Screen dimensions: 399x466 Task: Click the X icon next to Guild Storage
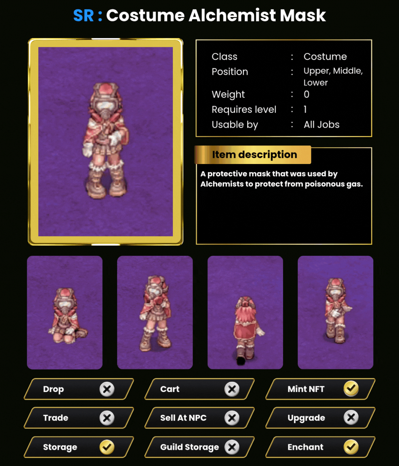(232, 447)
